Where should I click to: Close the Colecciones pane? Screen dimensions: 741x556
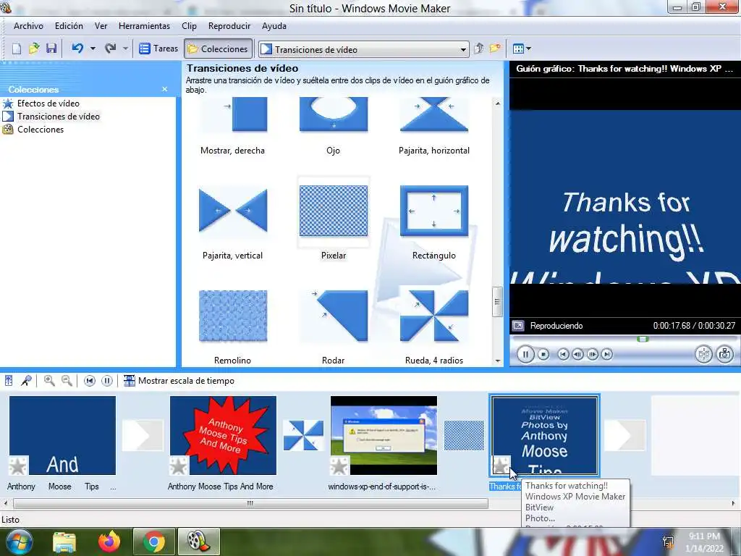[164, 89]
